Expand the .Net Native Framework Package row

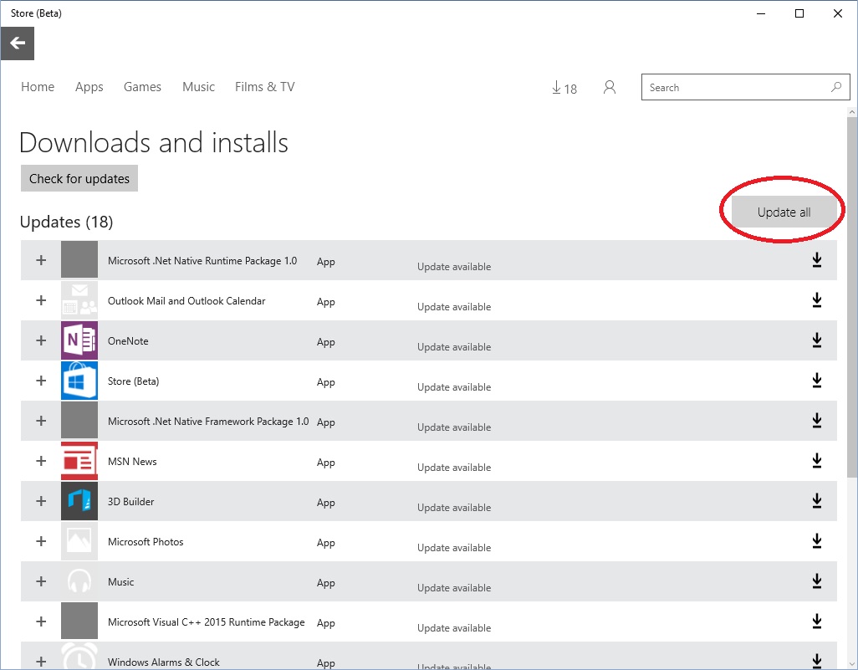point(41,421)
